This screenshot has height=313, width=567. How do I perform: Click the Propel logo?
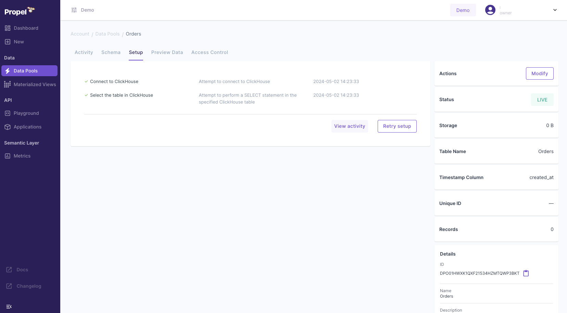[19, 11]
